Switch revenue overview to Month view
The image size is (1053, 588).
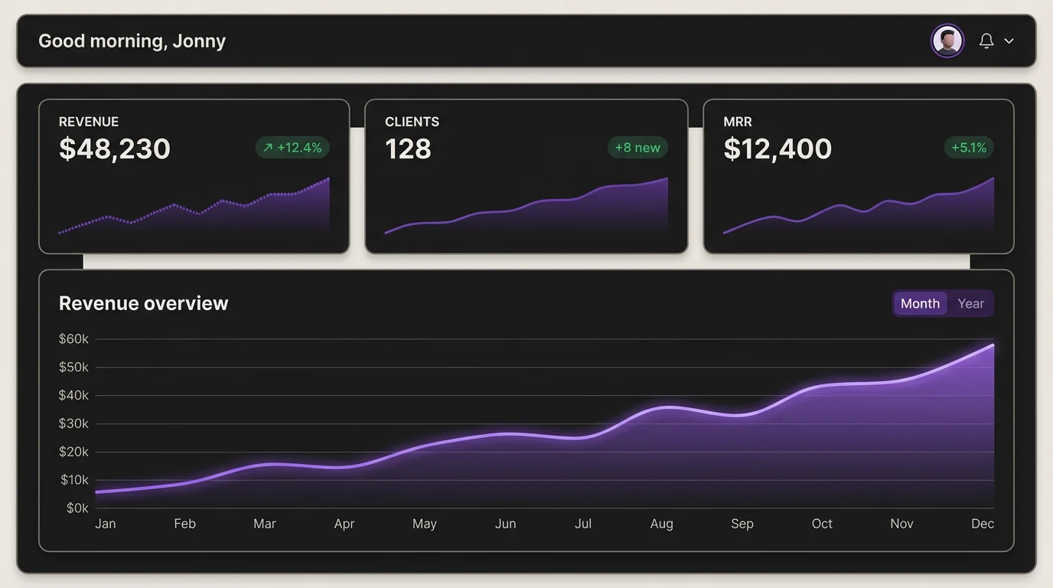(920, 303)
